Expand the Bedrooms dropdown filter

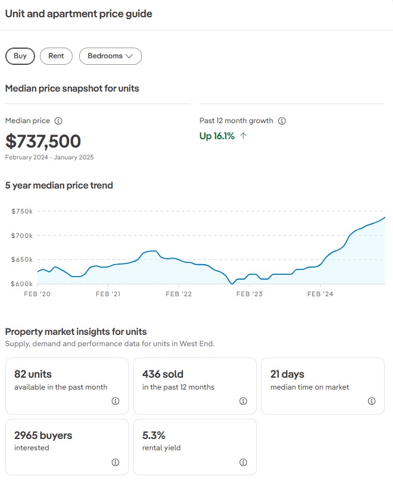point(110,56)
